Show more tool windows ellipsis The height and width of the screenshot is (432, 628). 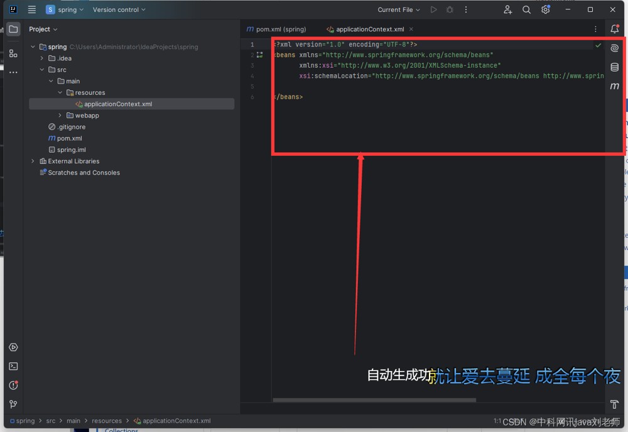[x=13, y=72]
